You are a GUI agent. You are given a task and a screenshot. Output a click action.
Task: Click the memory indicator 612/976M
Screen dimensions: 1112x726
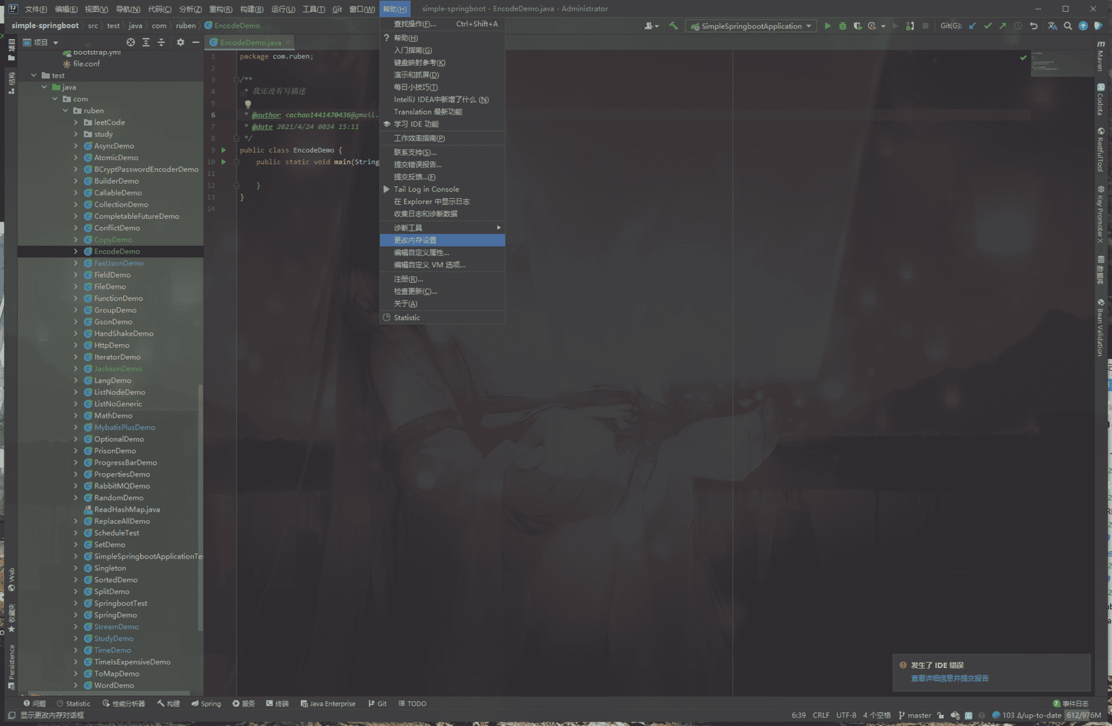coord(1083,715)
